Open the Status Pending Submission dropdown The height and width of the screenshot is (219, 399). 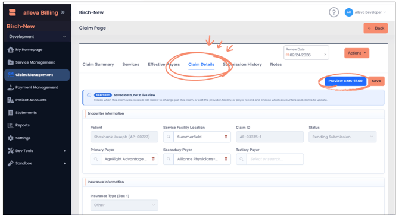(x=342, y=137)
